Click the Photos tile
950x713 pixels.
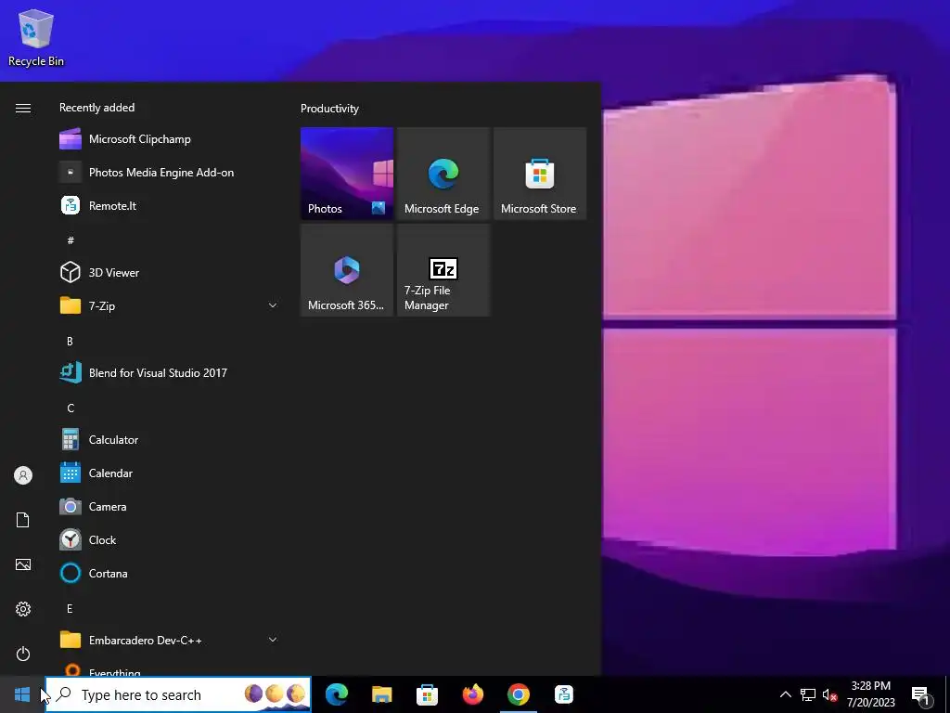pyautogui.click(x=347, y=174)
